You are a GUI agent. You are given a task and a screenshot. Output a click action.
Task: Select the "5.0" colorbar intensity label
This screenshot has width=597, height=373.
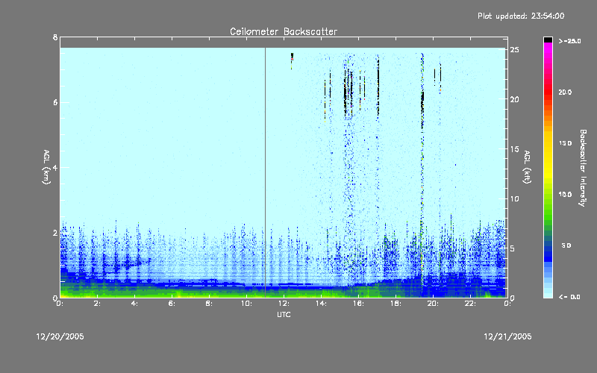[x=566, y=246]
